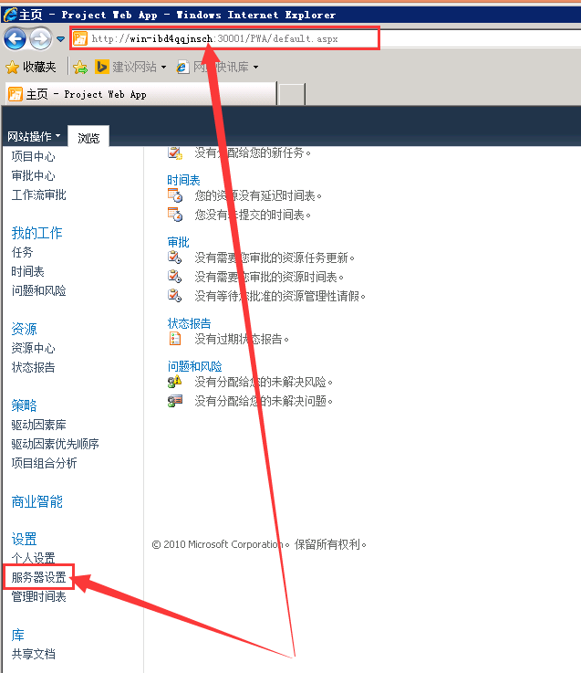Open 资源中心 in the sidebar
Image resolution: width=581 pixels, height=673 pixels.
[34, 348]
